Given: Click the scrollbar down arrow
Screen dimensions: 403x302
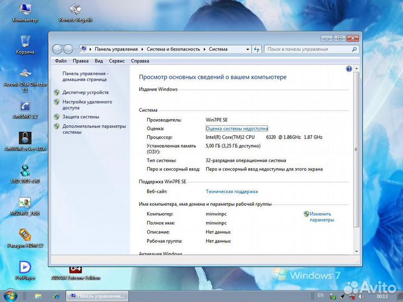Looking at the screenshot, I should click(x=356, y=252).
